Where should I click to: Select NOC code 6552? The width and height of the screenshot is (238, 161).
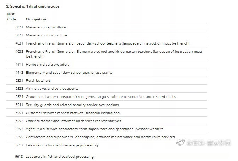tap(19, 121)
